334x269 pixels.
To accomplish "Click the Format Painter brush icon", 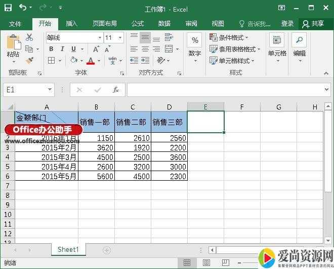I will click(29, 61).
